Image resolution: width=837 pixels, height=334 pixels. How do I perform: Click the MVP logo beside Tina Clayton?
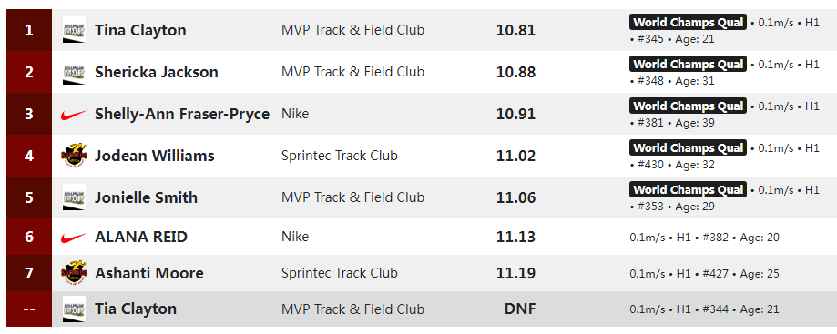74,30
